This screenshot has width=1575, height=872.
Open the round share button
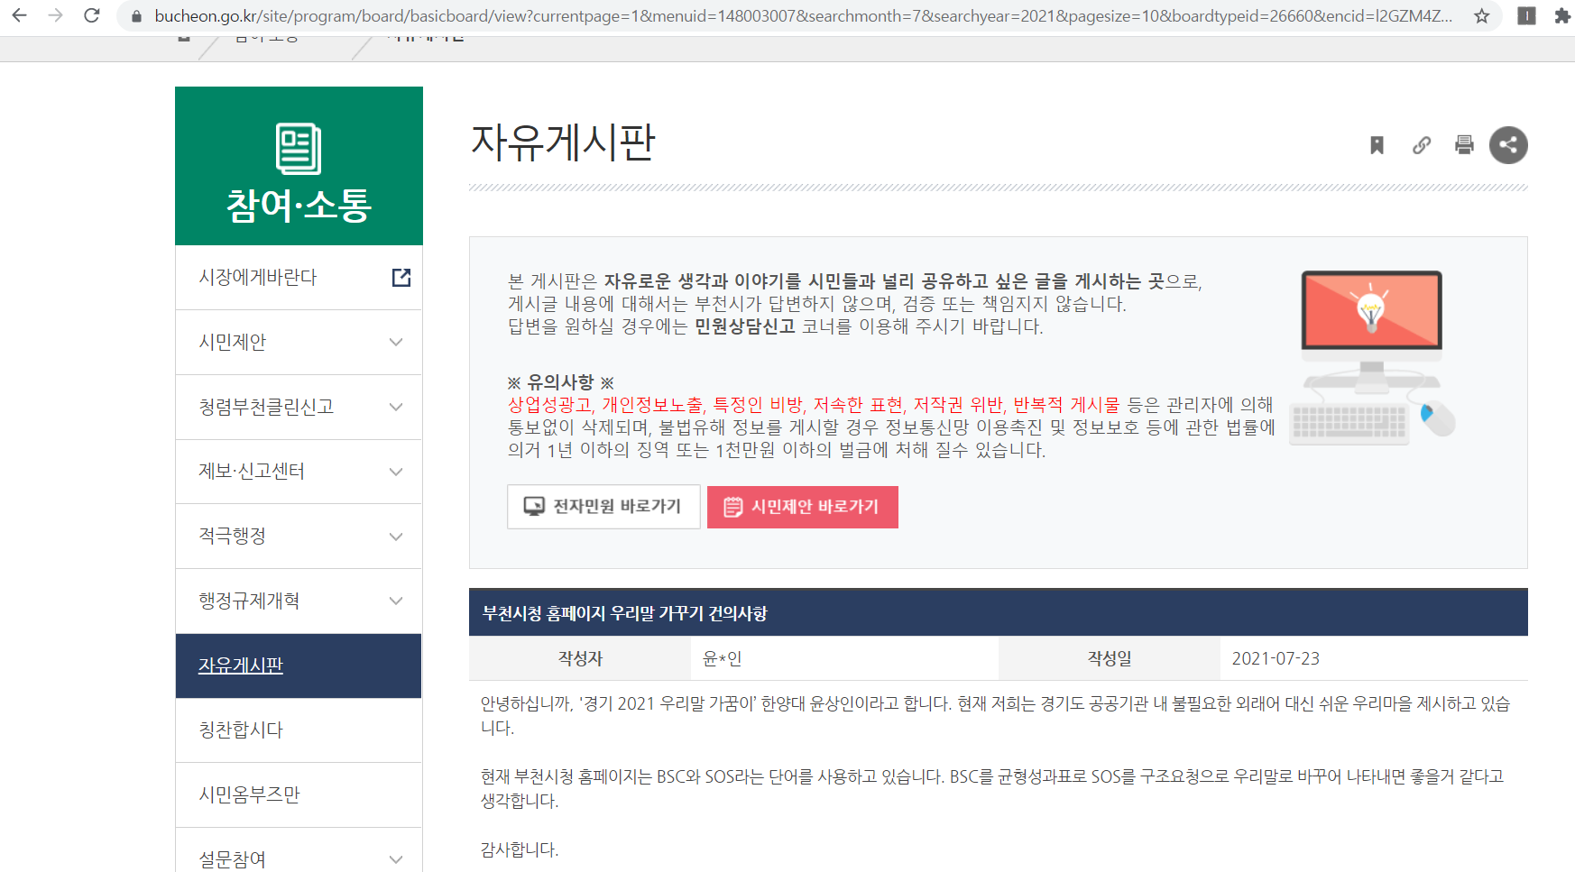click(1508, 145)
